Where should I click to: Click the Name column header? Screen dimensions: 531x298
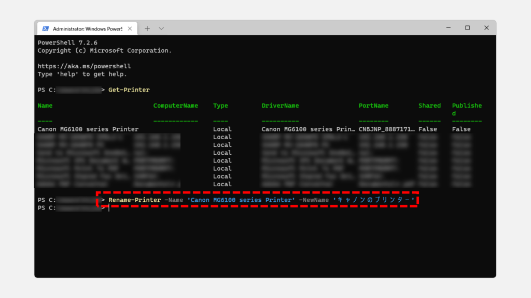coord(45,106)
